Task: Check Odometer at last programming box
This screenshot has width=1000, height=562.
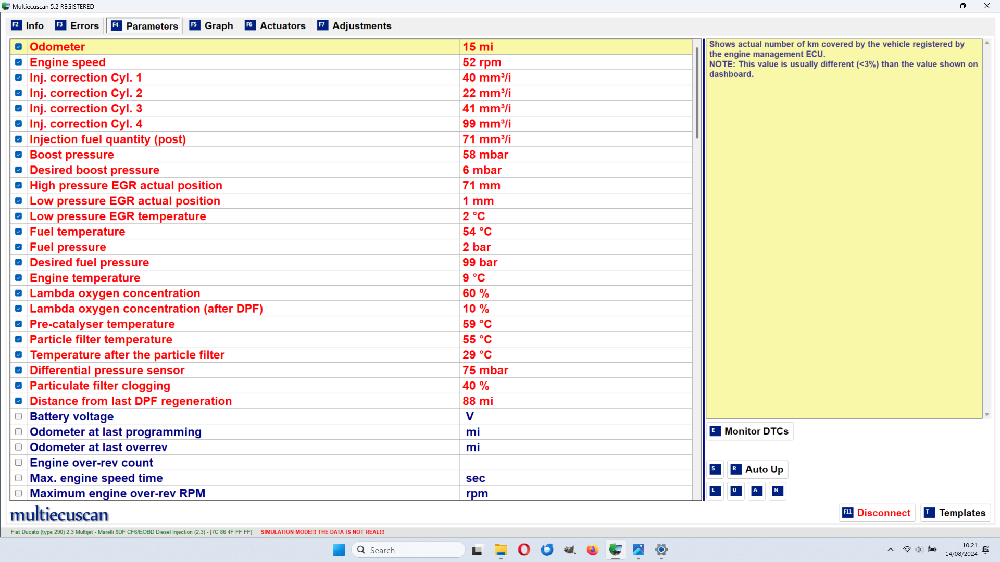Action: 18,432
